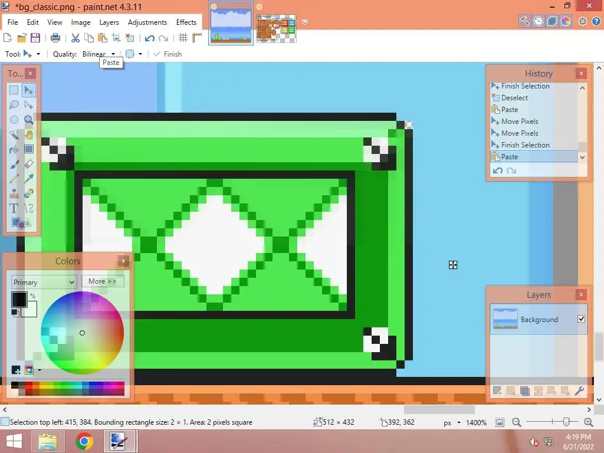Select the Lasso Select tool
Viewport: 604px width, 453px height.
(x=14, y=105)
